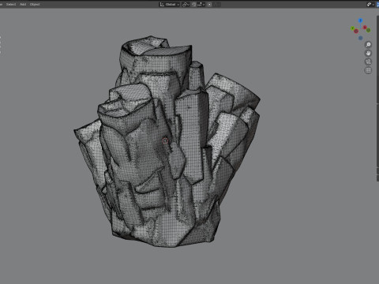Toggle the camera view icon

368,62
